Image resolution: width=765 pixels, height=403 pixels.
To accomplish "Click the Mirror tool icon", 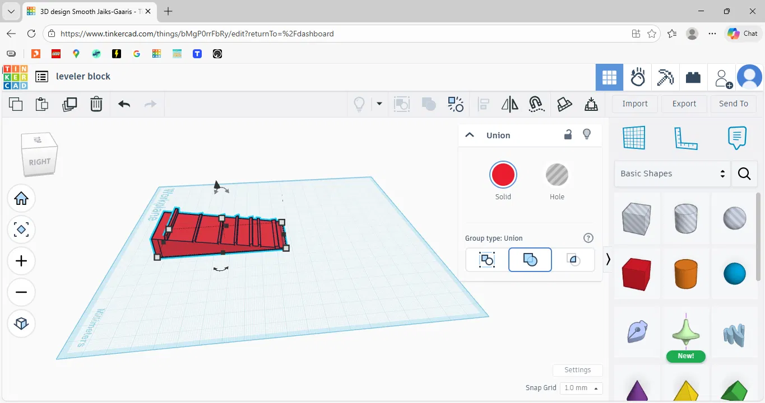I will click(510, 104).
